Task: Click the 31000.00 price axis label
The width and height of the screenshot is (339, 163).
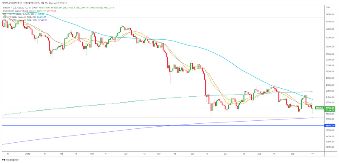Action: click(x=330, y=65)
